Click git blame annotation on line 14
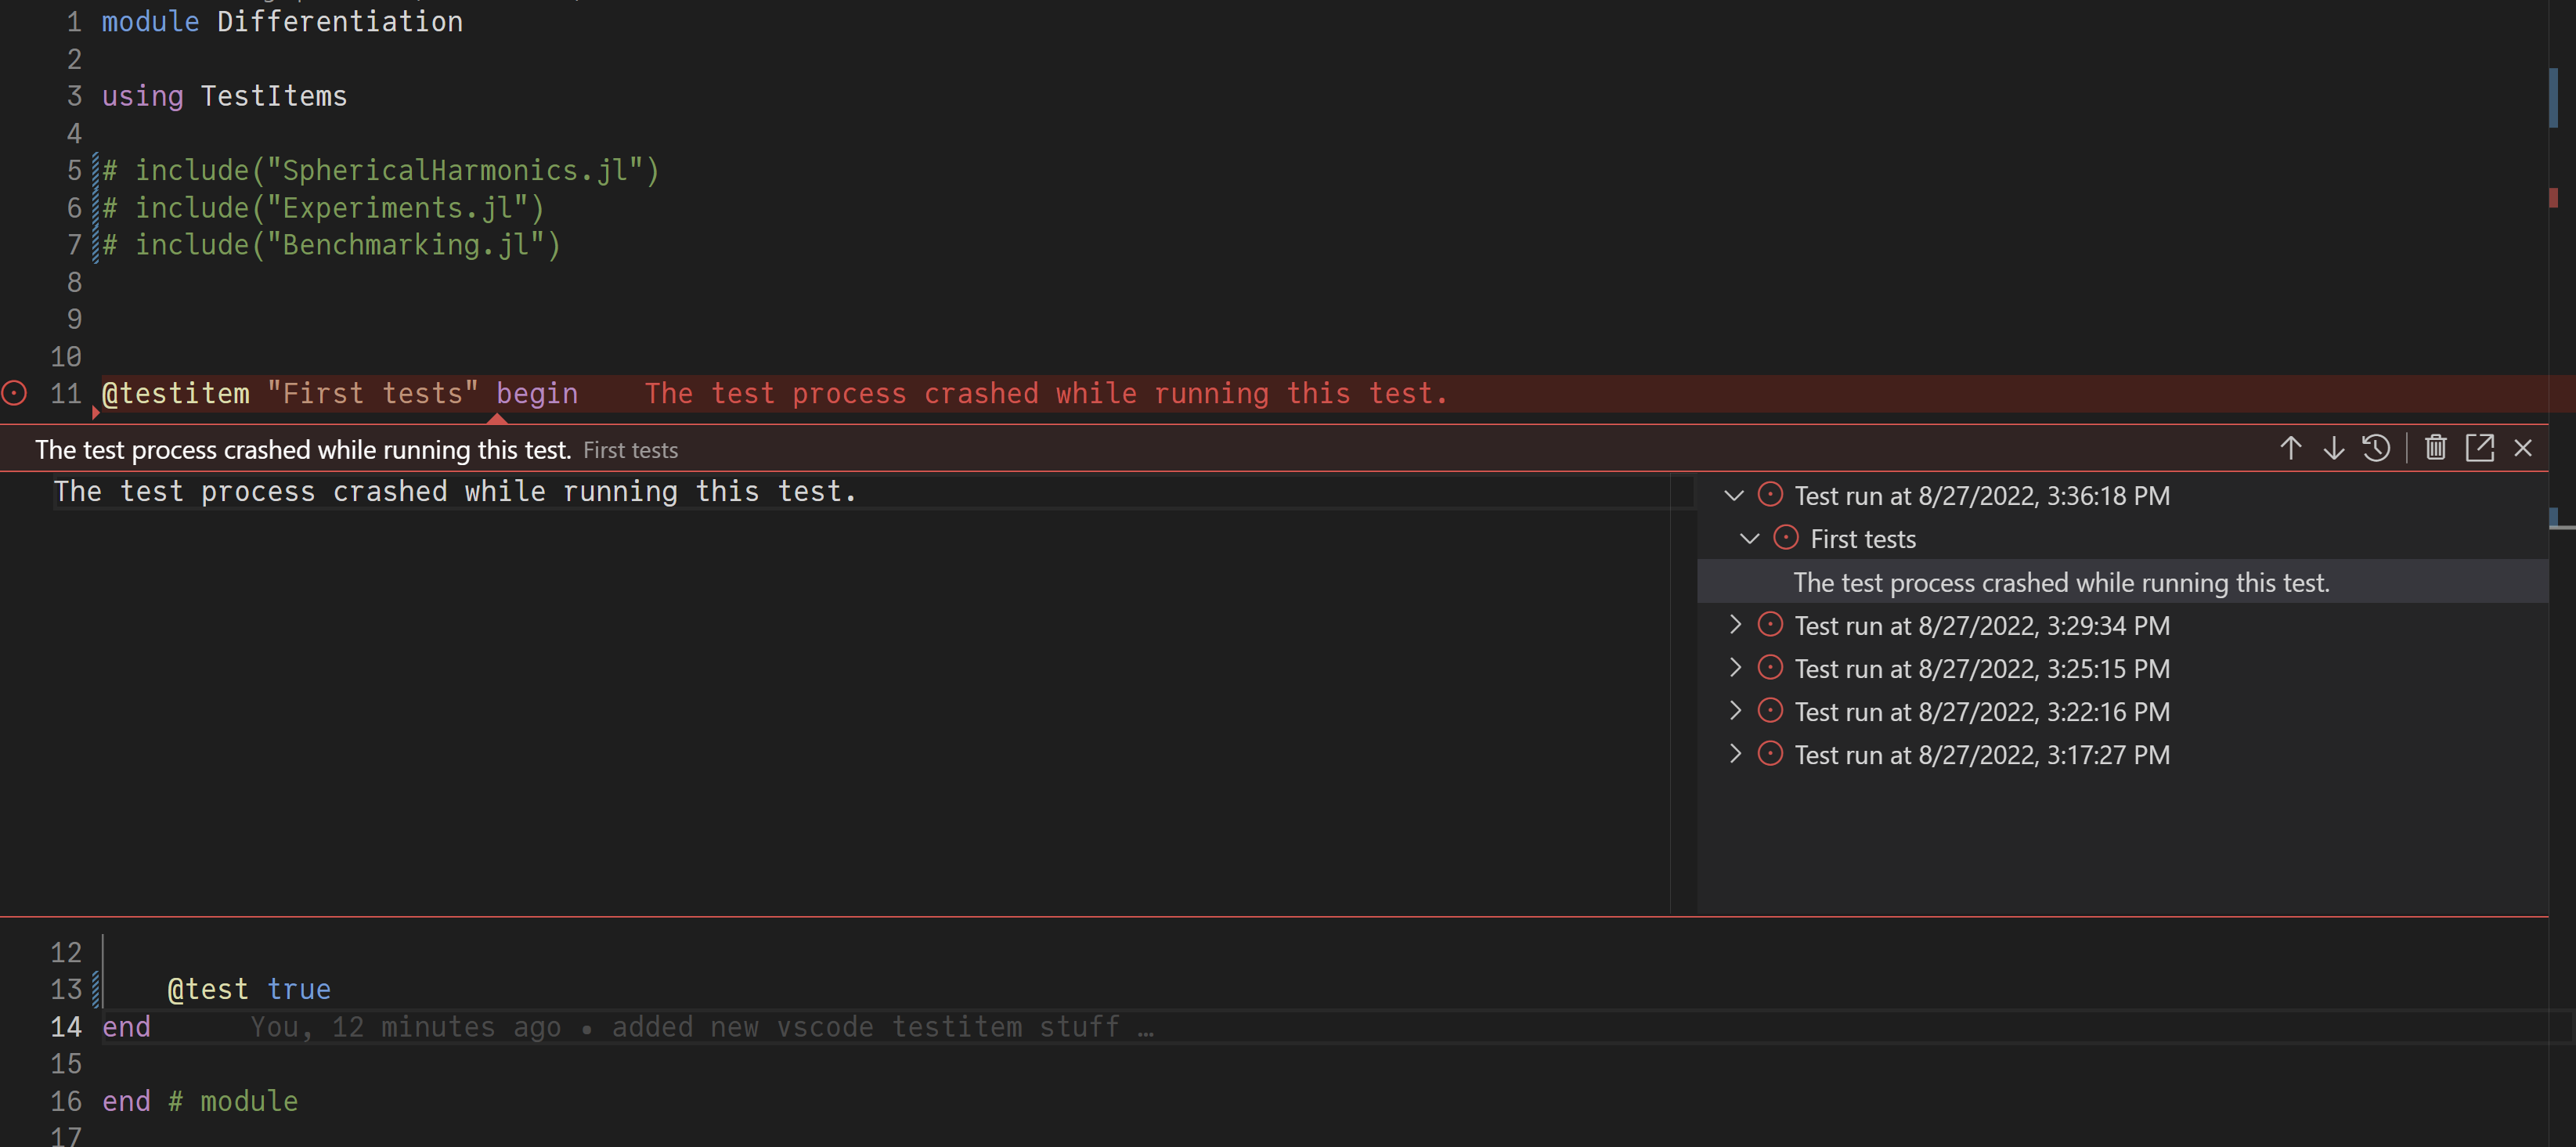This screenshot has height=1147, width=2576. [x=702, y=1027]
